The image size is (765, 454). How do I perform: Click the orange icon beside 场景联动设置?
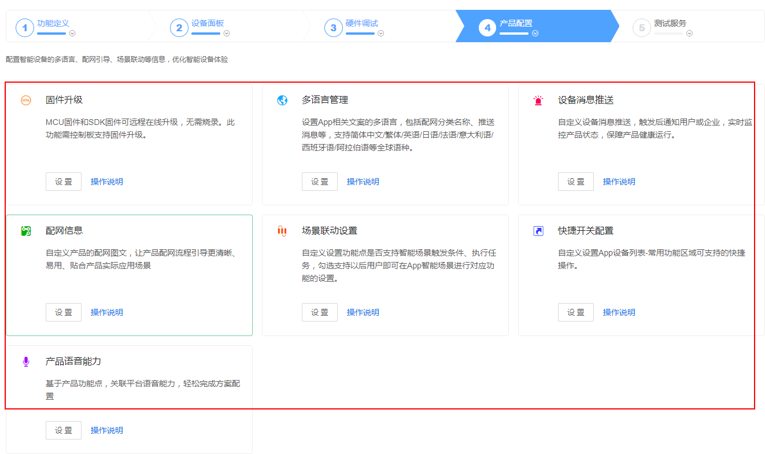tap(282, 231)
